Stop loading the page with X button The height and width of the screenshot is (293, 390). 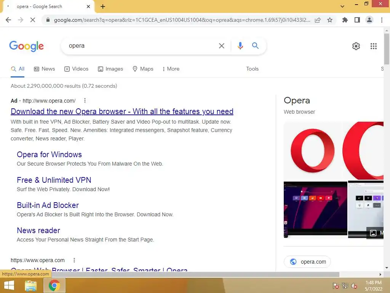click(33, 20)
